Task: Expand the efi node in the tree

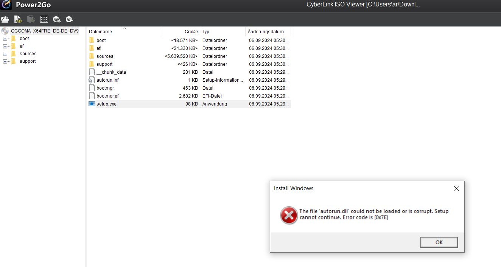Action: click(x=5, y=46)
